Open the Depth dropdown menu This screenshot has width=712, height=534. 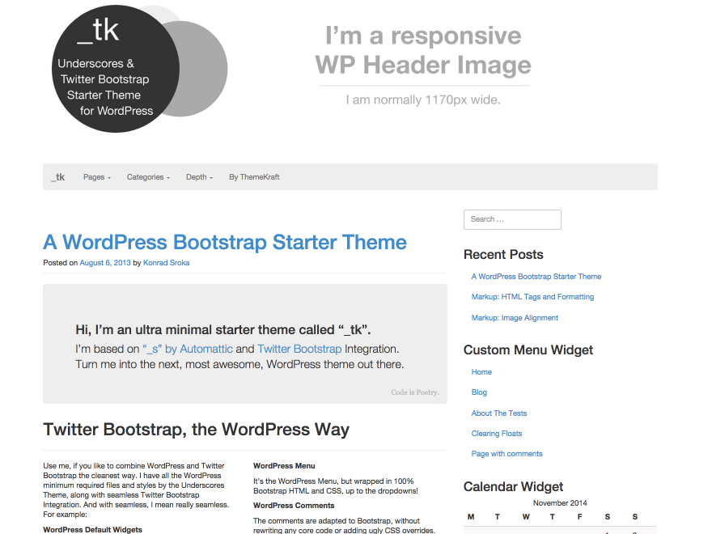197,176
